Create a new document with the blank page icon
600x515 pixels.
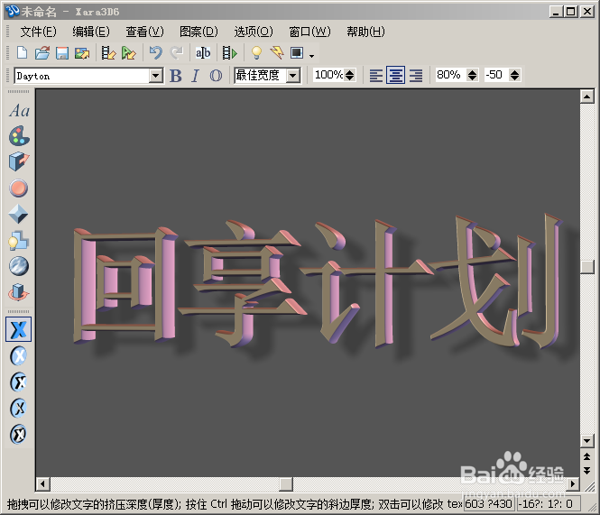coord(23,53)
